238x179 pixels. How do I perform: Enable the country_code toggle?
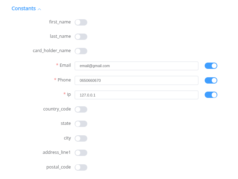point(81,109)
